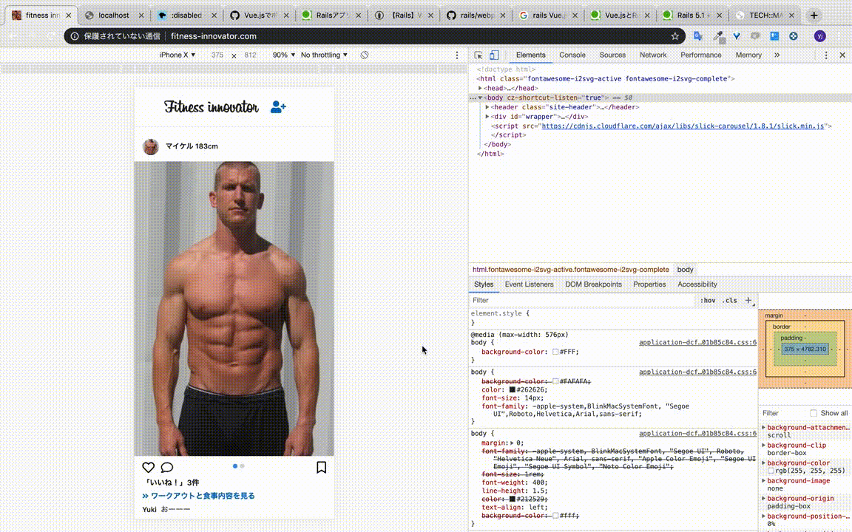Like the post with the heart icon
The image size is (852, 532).
point(149,468)
